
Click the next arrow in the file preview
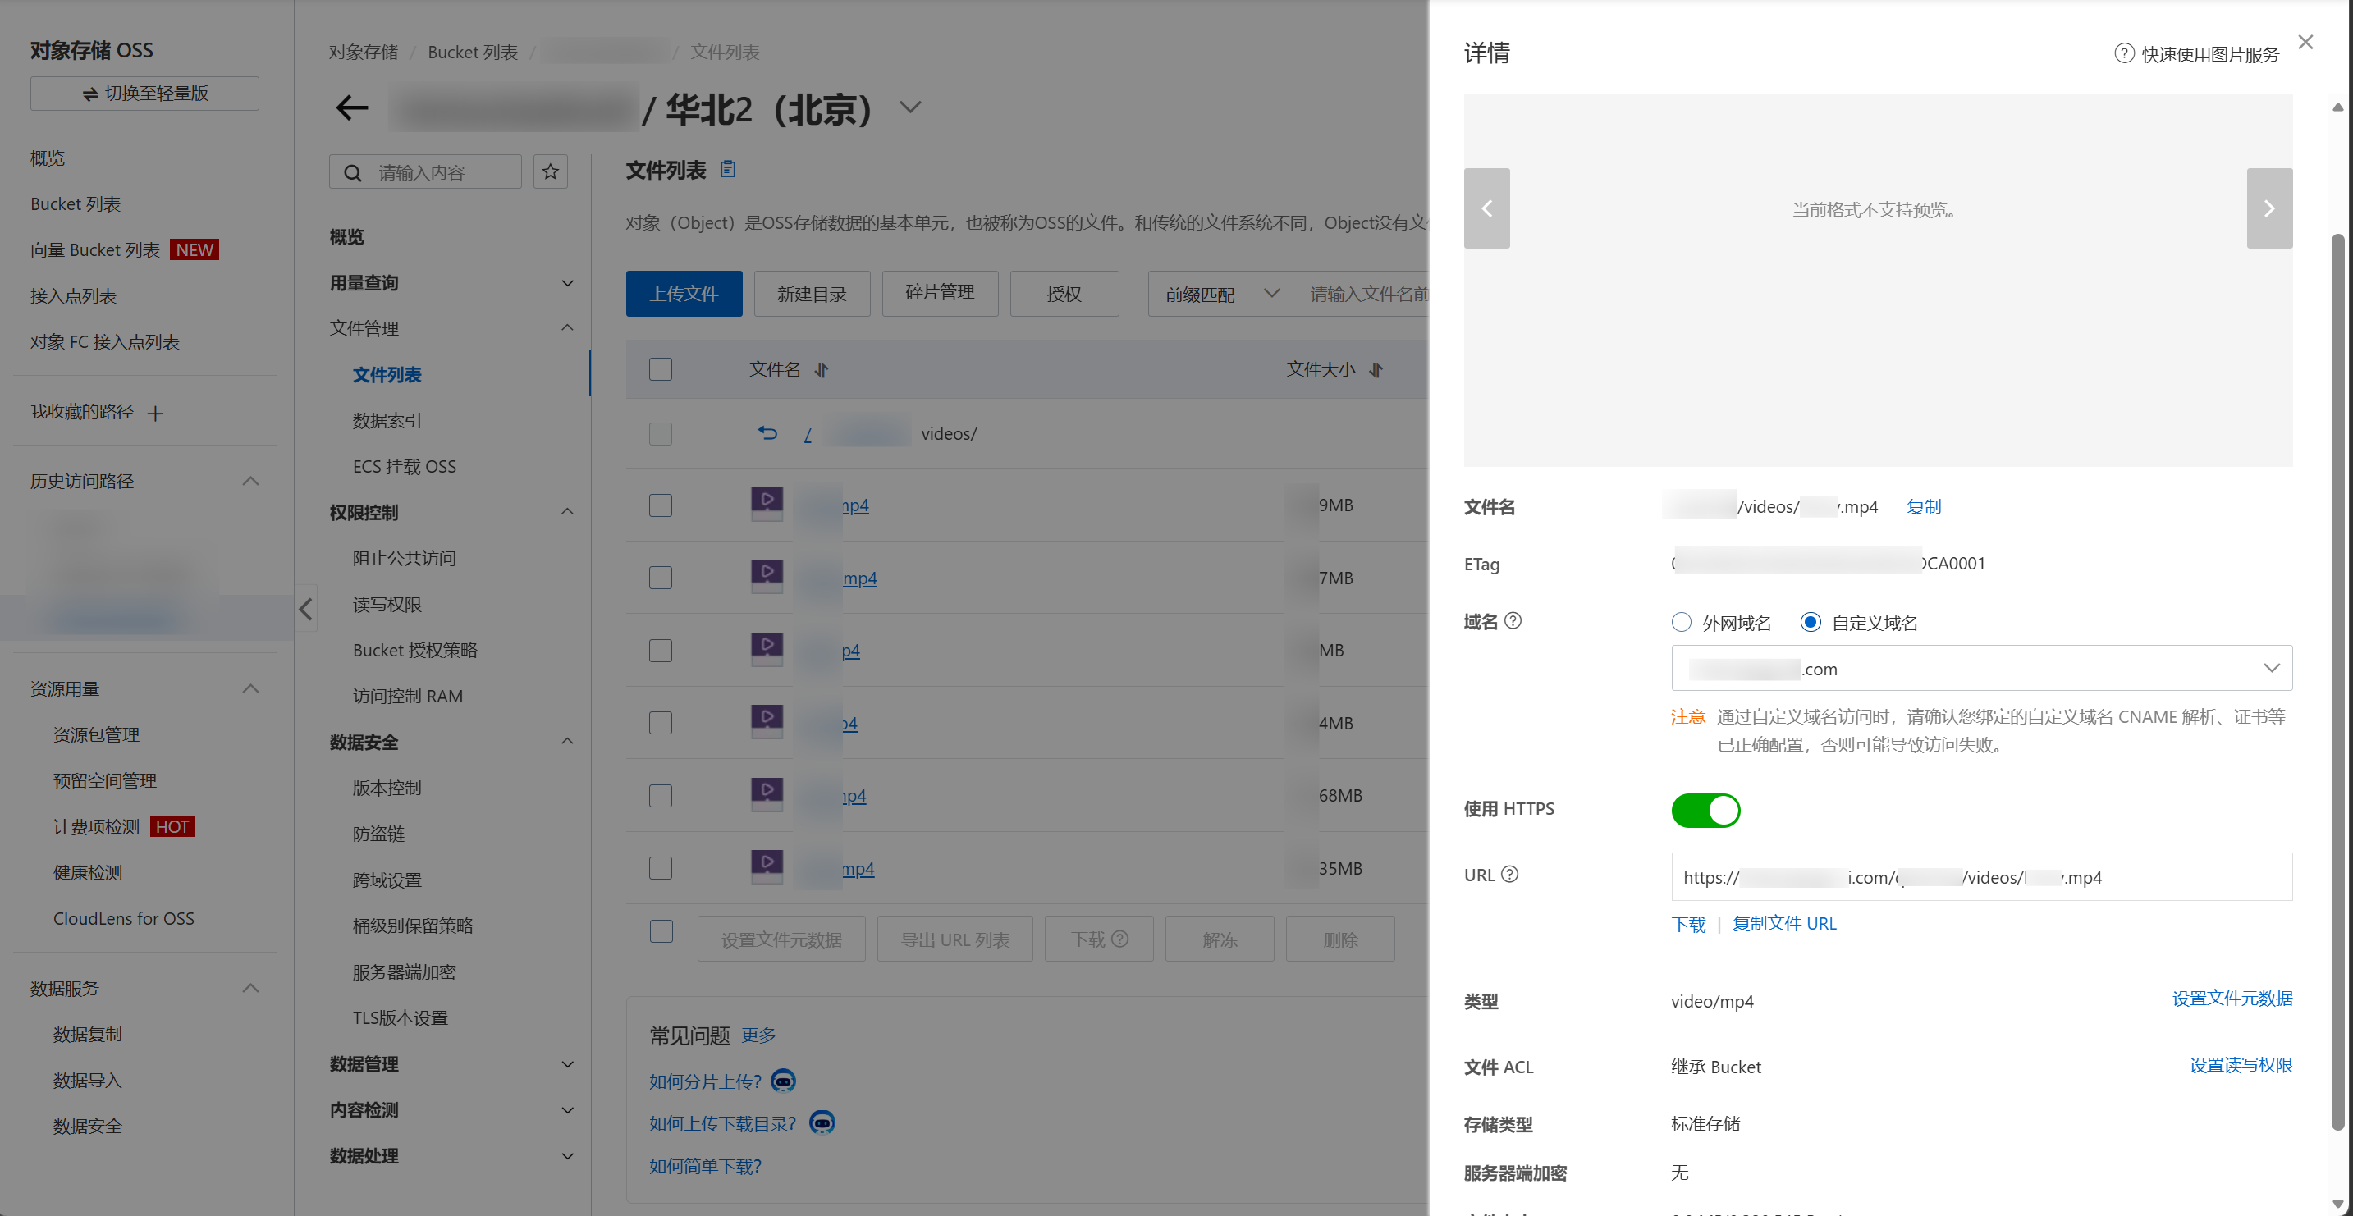click(2269, 208)
